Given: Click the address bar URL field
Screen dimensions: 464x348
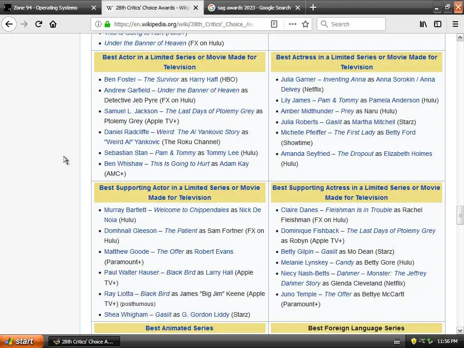Looking at the screenshot, I should pyautogui.click(x=184, y=24).
